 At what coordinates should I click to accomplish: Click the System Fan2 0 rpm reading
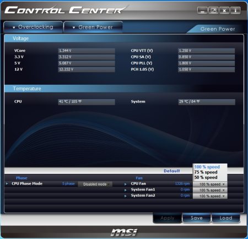click(x=185, y=195)
